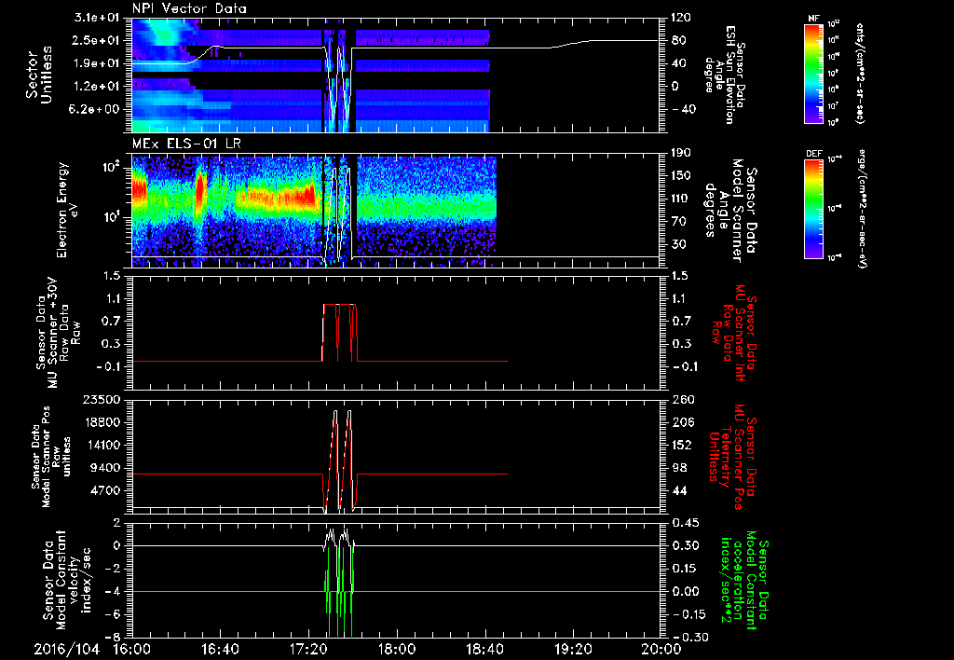954x660 pixels.
Task: Click the '1.2e+01' sector tick label
Action: point(97,87)
